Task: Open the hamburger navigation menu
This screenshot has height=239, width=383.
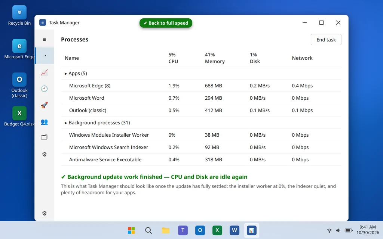Action: tap(44, 39)
